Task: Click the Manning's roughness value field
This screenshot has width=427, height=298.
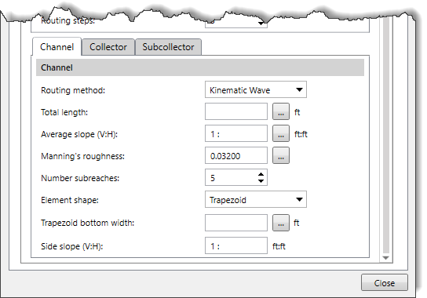Action: point(236,156)
